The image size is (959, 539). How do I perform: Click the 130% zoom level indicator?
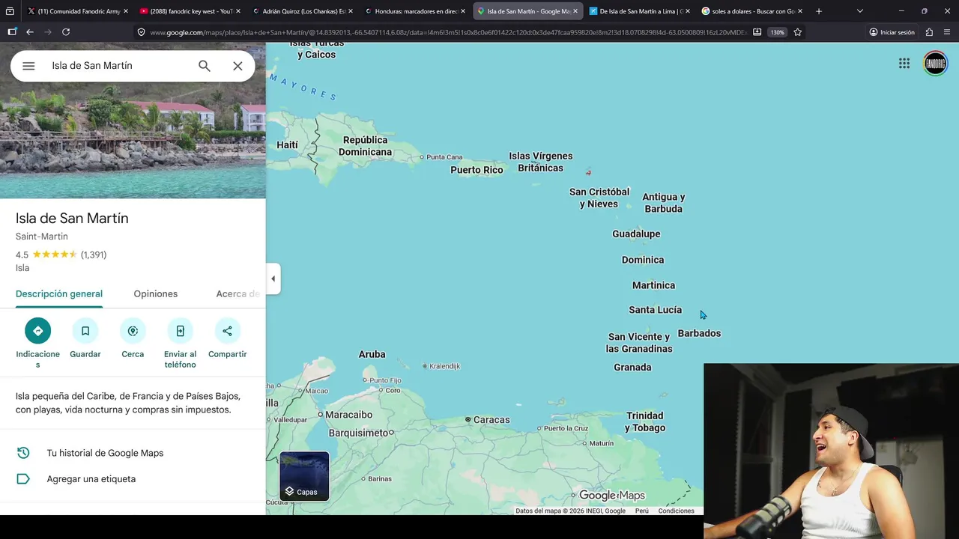click(x=778, y=32)
